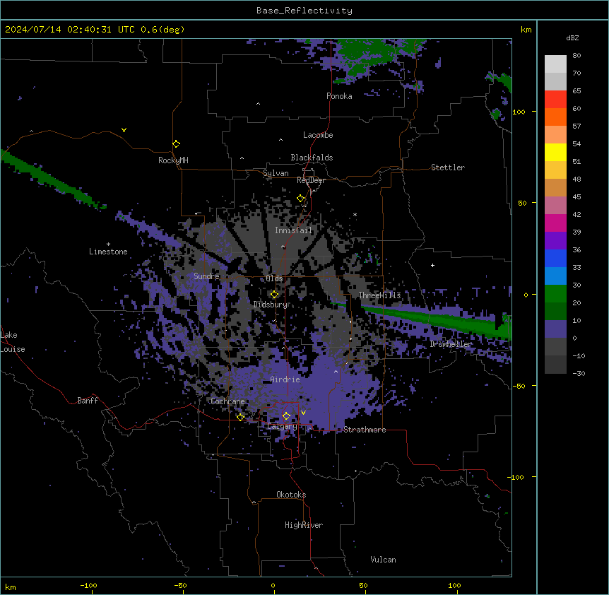Screen dimensions: 609x595
Task: Click the yellow diamond marker above RockyMH
Action: (x=176, y=144)
